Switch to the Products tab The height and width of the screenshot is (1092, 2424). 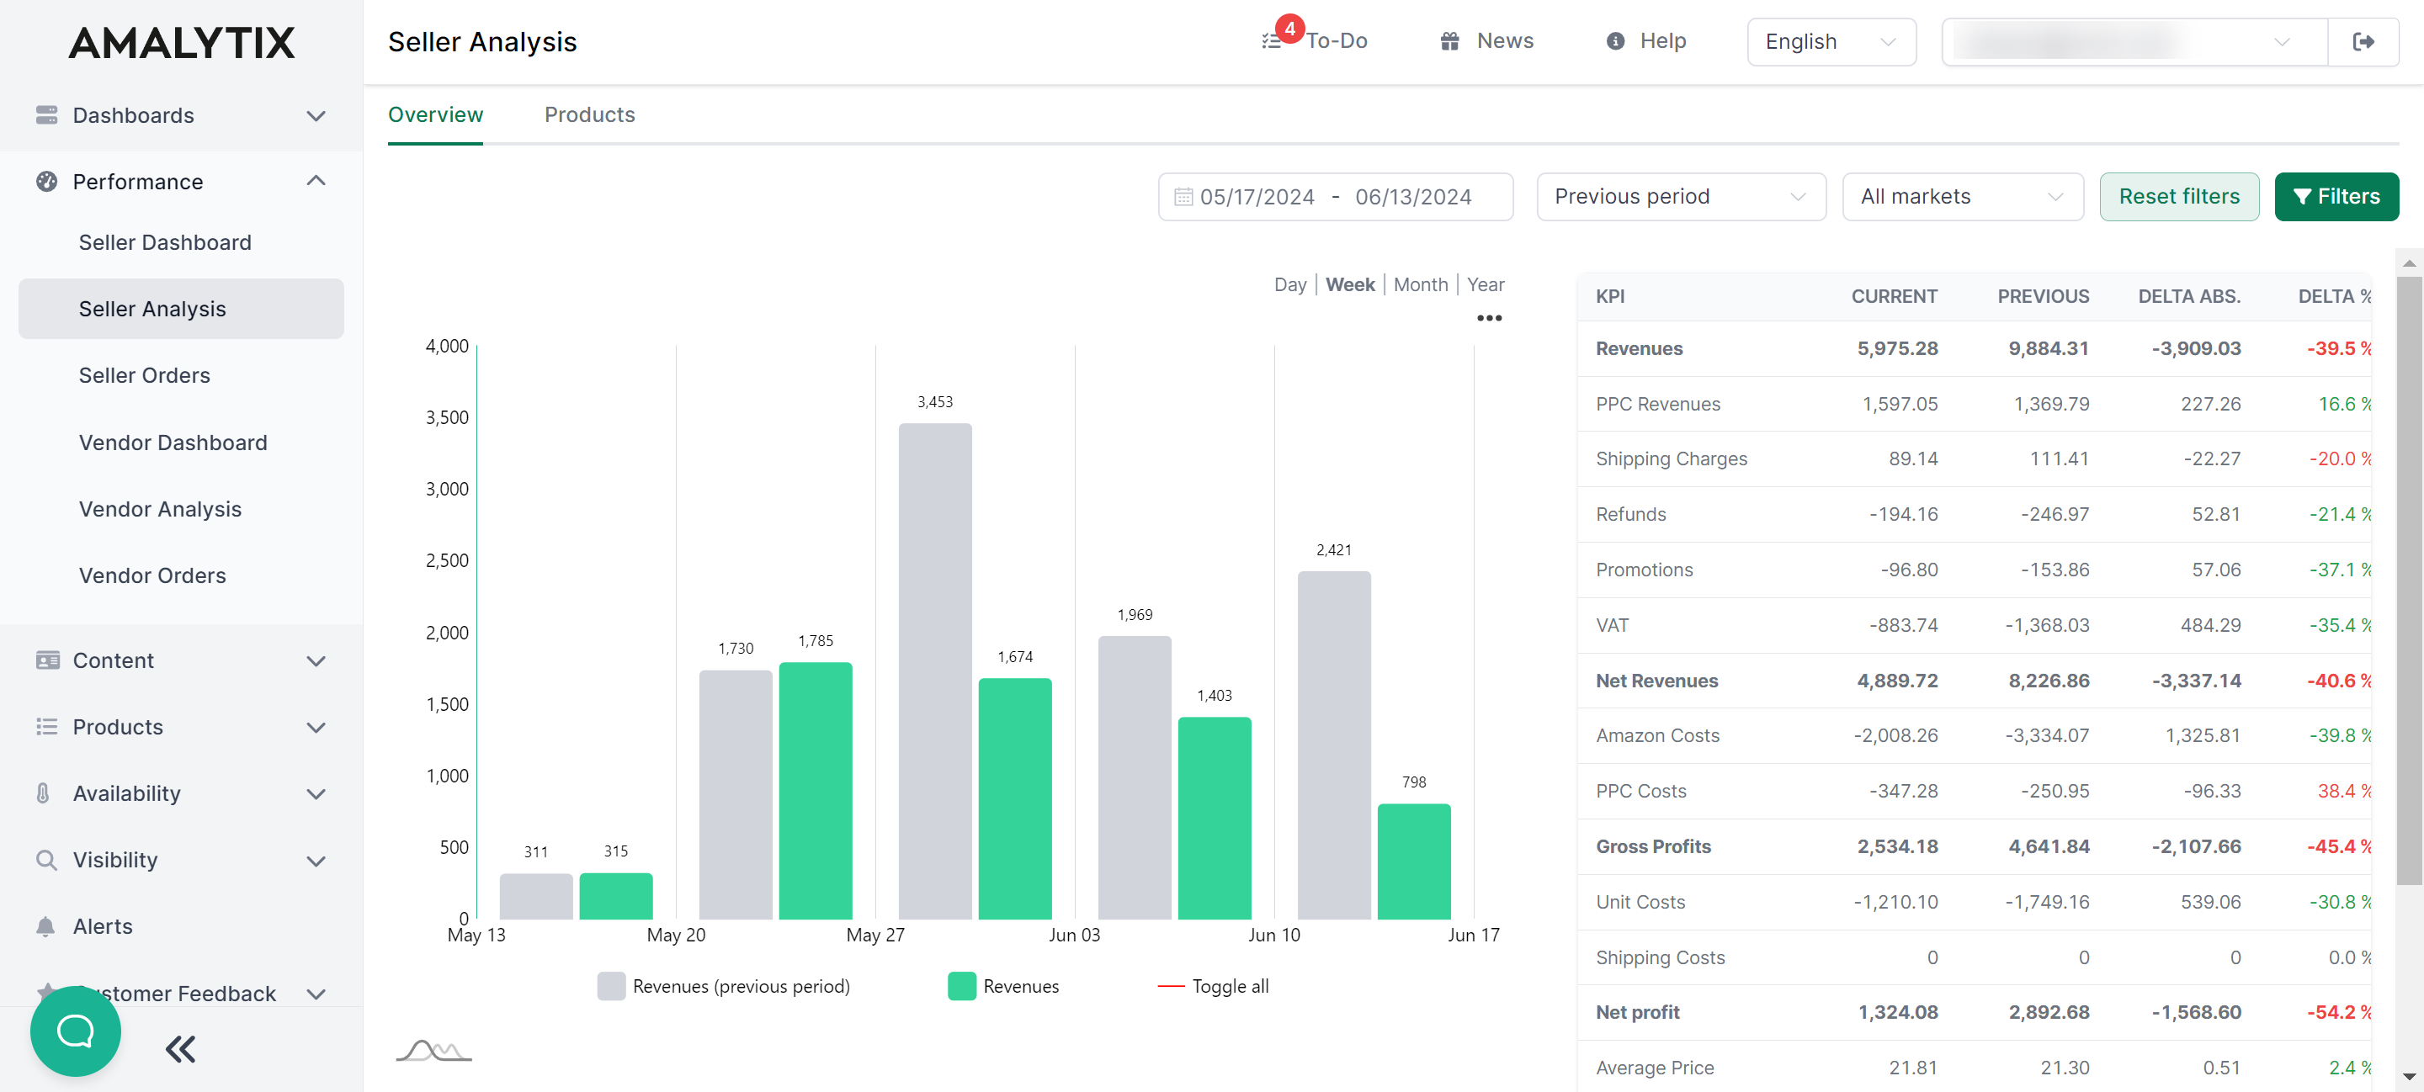(x=589, y=114)
